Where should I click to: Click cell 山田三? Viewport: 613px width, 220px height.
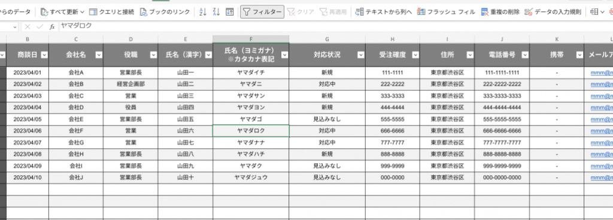(x=186, y=96)
